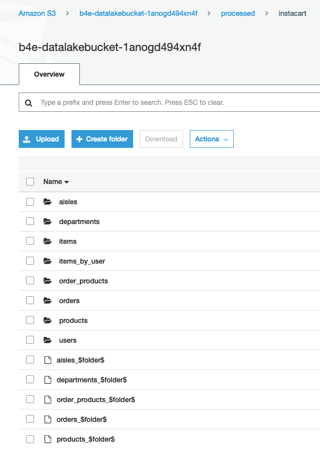320x454 pixels.
Task: Click the items_by_user folder icon
Action: [48, 261]
